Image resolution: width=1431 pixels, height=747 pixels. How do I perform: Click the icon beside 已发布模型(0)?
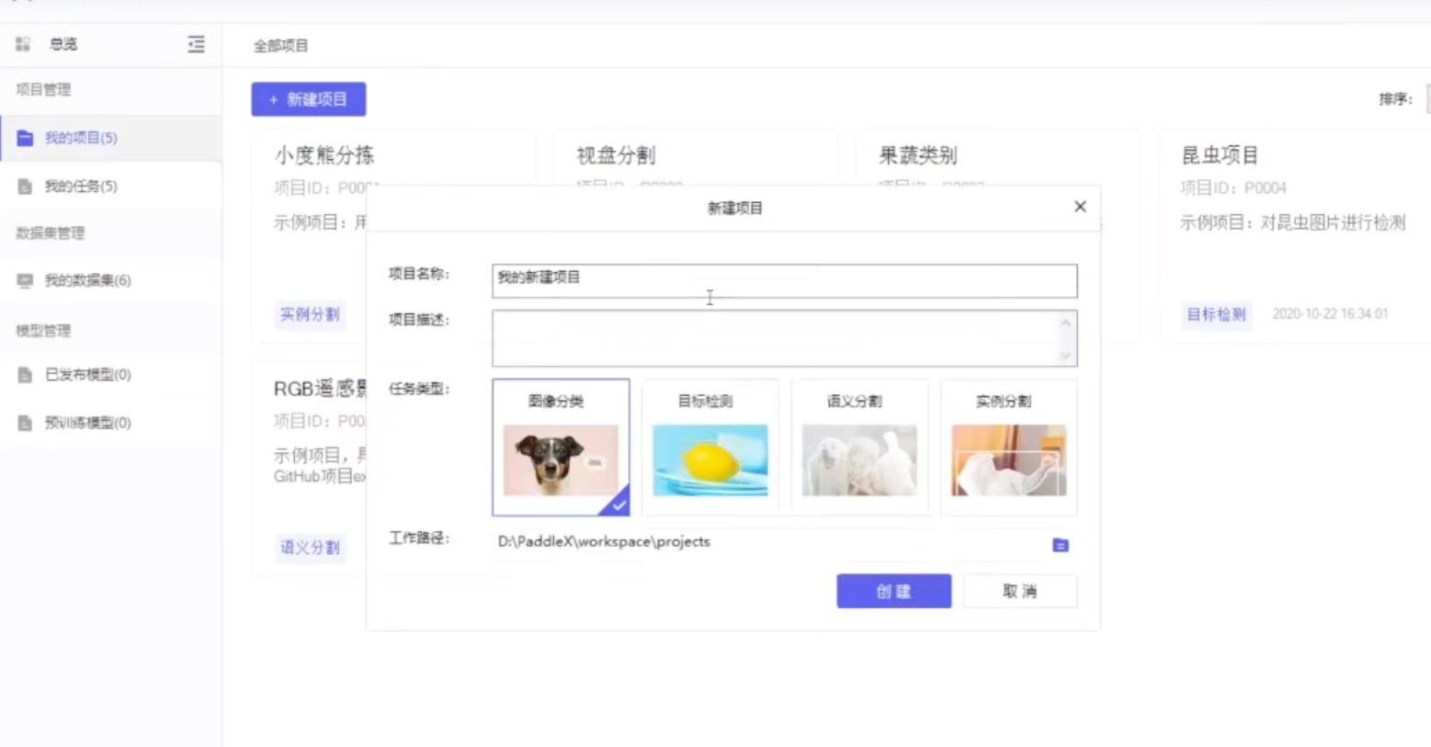pos(25,374)
